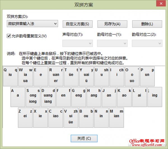Close the 双拼方案 dialog window

tap(161, 4)
